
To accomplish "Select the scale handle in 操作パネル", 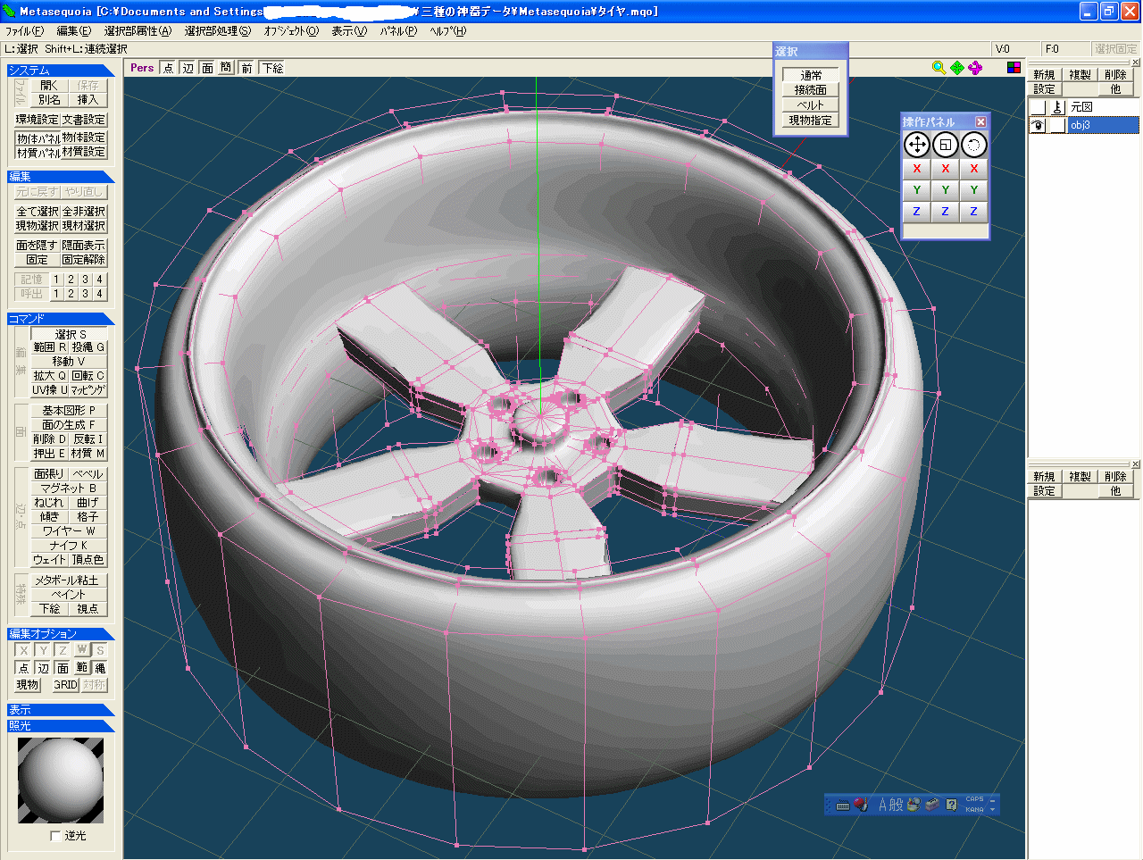I will coord(946,145).
